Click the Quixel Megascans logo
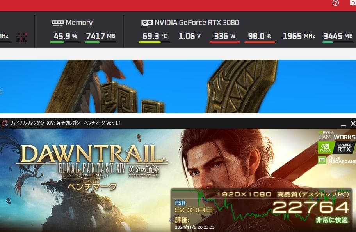The image size is (356, 232). point(337,160)
